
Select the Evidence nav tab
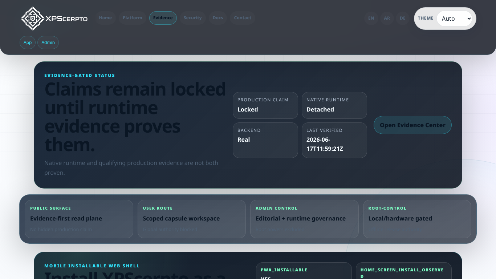pos(163,18)
